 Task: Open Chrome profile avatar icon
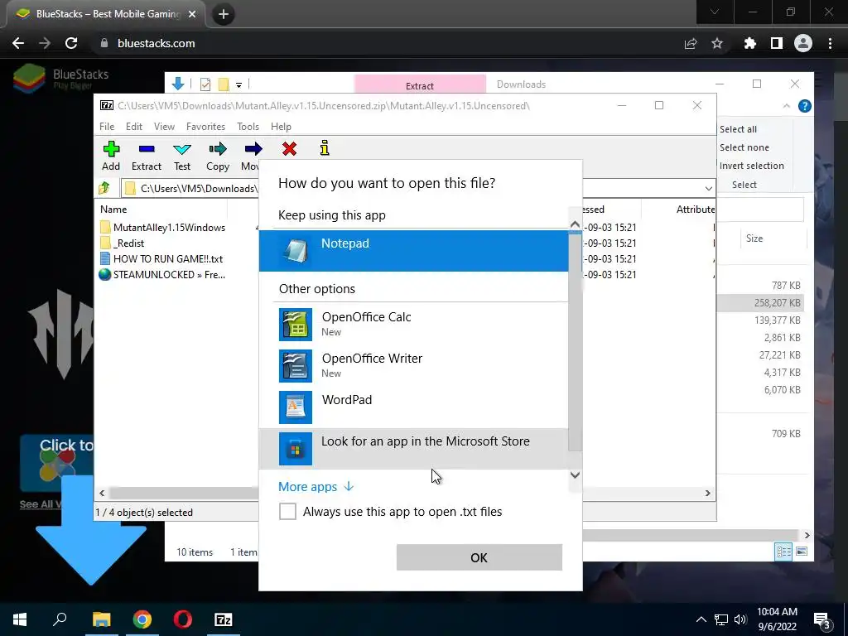click(803, 43)
